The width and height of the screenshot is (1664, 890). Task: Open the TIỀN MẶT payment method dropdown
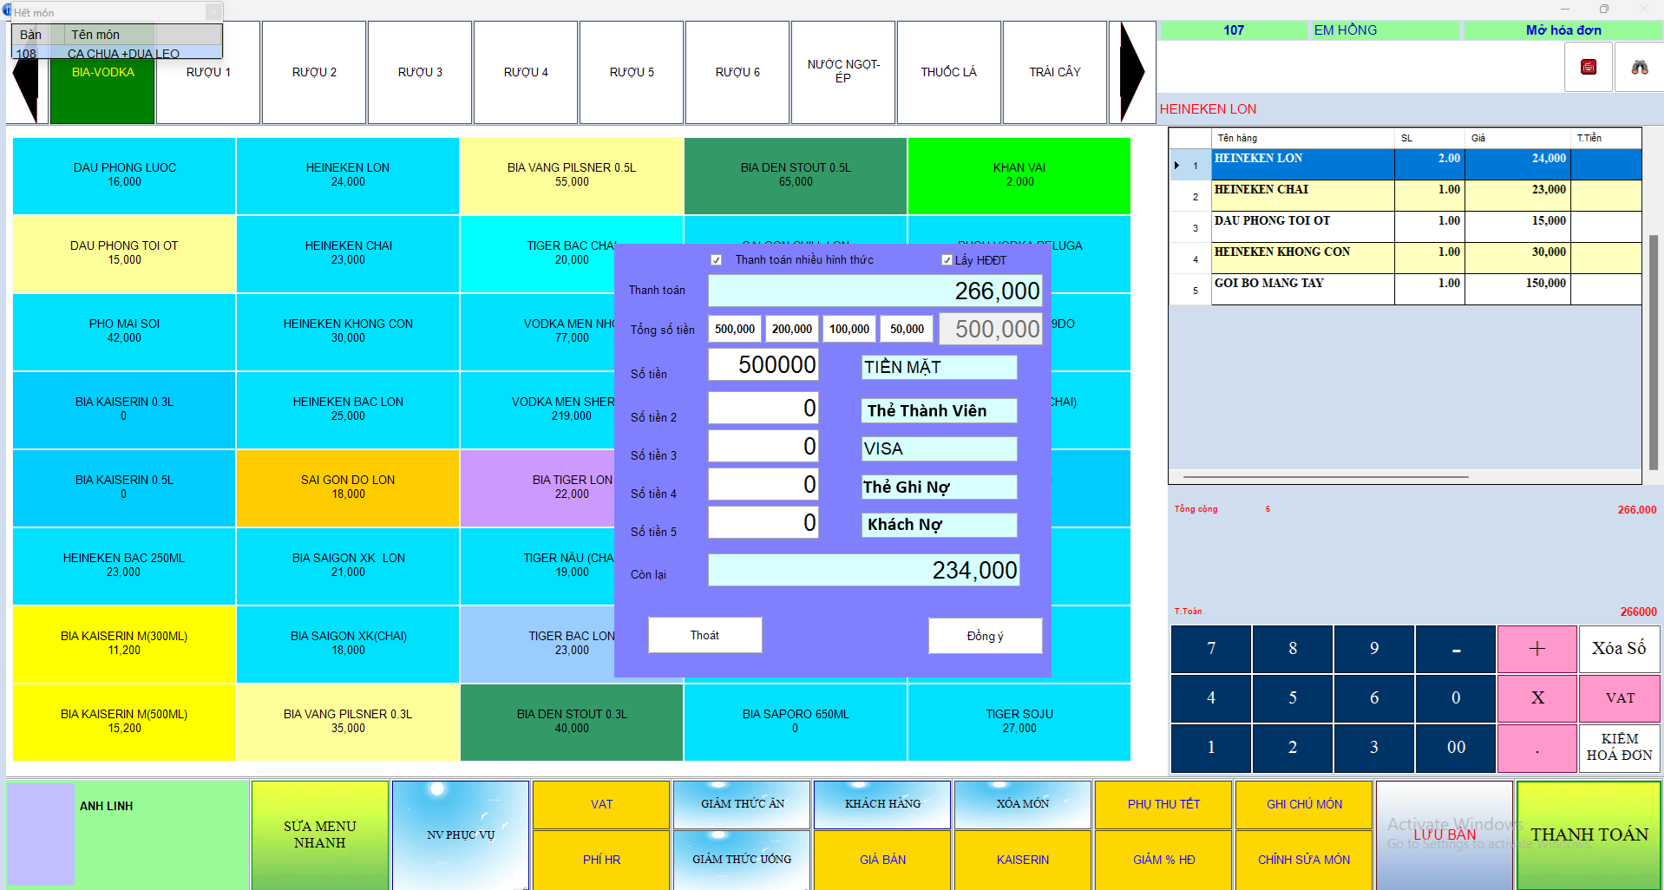939,367
